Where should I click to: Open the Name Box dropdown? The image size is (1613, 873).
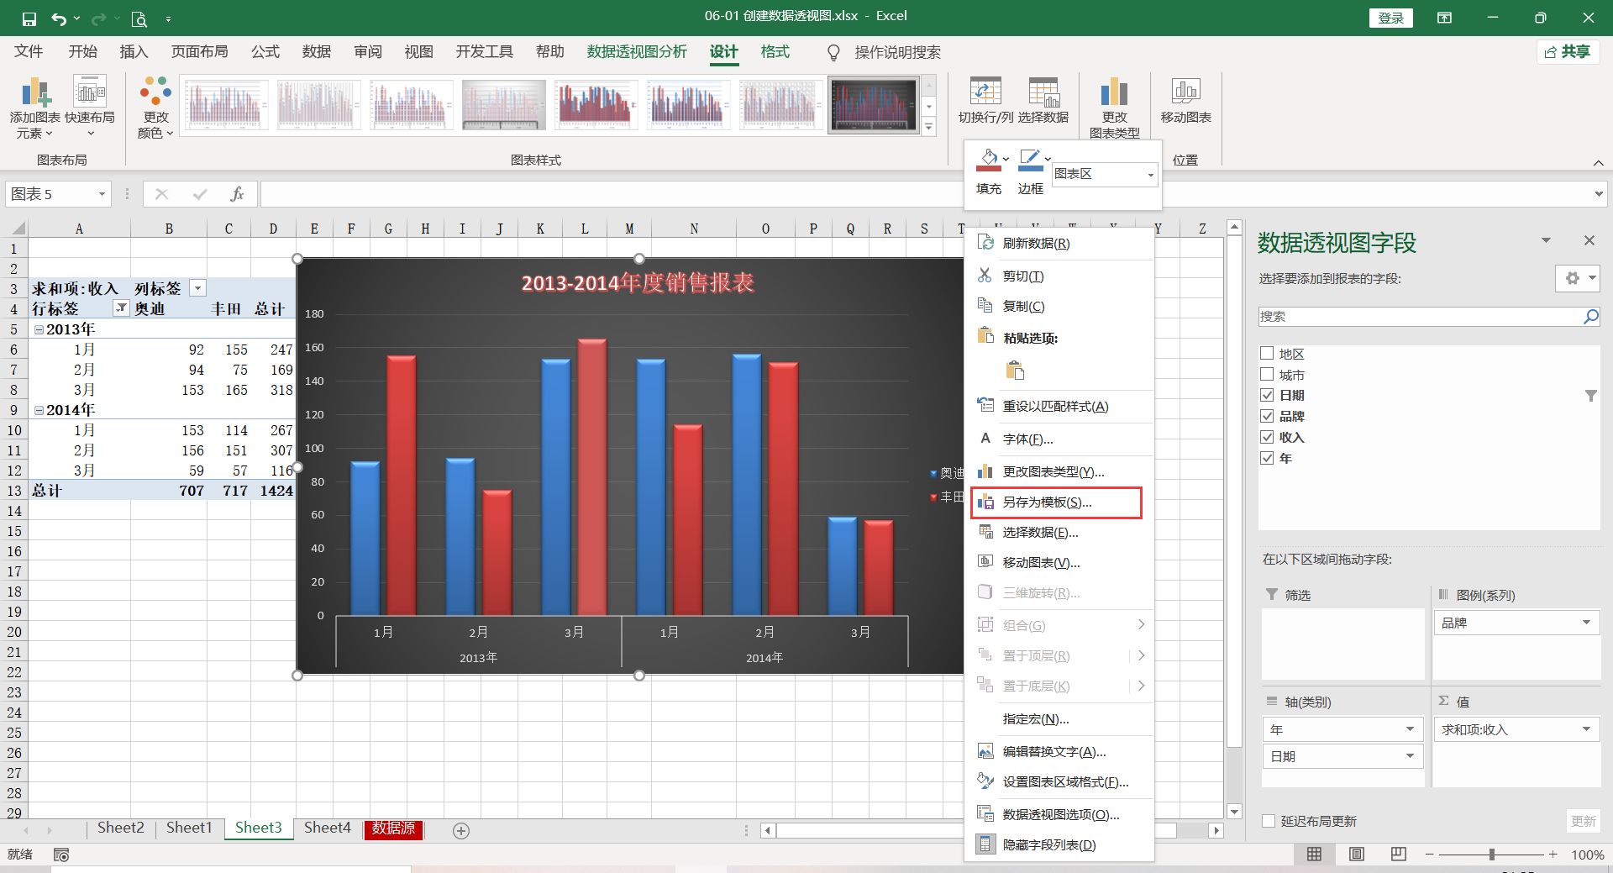[102, 194]
